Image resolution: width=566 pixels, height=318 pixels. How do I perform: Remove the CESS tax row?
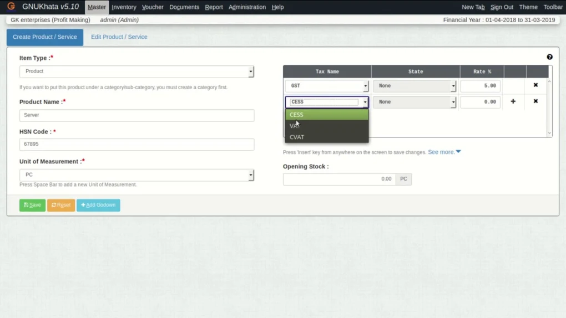[x=535, y=101]
